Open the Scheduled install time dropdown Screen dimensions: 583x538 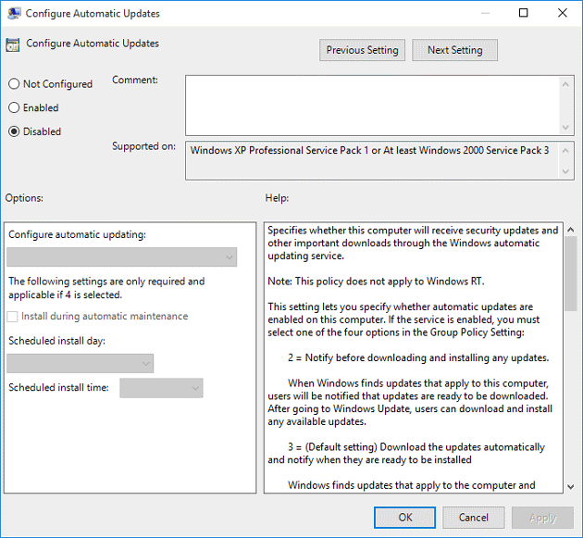pyautogui.click(x=161, y=389)
